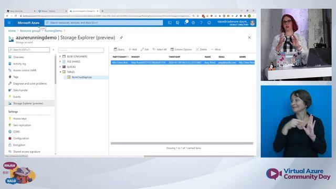Screen dimensions: 336x189
Task: Go to the Resource groups breadcrumb
Action: coord(30,31)
